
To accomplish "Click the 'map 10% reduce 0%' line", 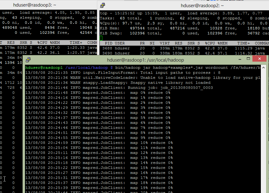I will (x=99, y=143).
